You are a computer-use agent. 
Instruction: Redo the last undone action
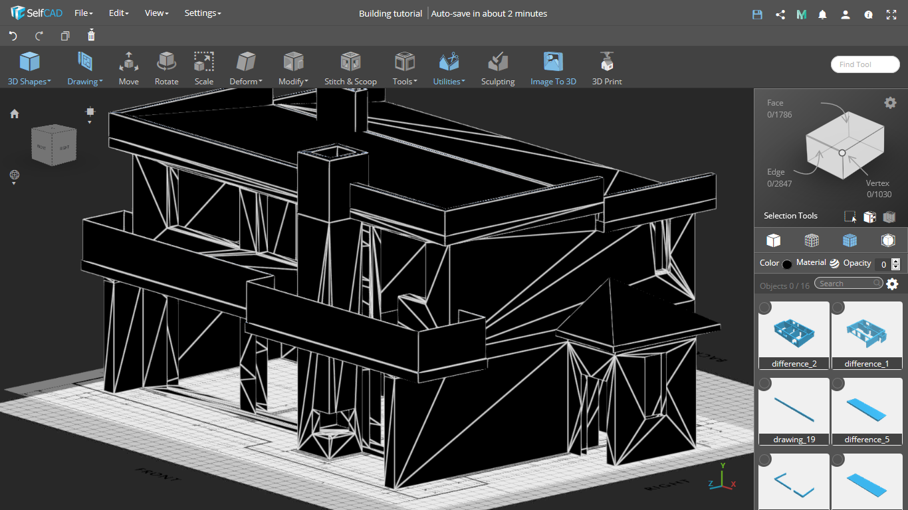(x=39, y=36)
